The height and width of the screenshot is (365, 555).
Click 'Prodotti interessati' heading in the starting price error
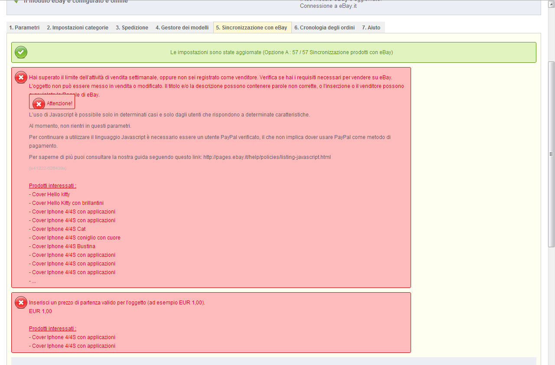[52, 329]
